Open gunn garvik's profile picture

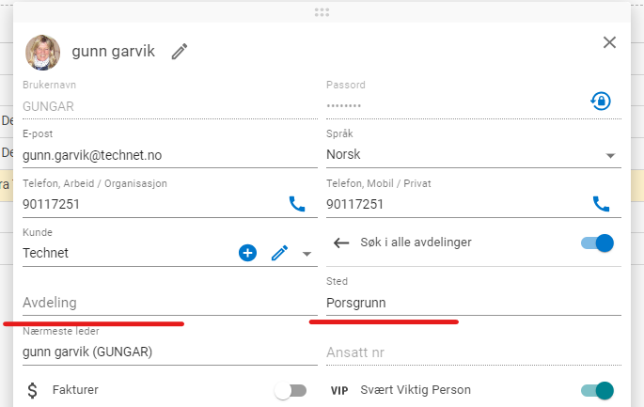(42, 52)
